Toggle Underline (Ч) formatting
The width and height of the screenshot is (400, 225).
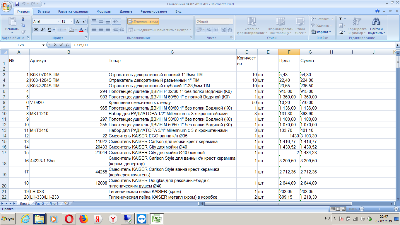point(49,30)
